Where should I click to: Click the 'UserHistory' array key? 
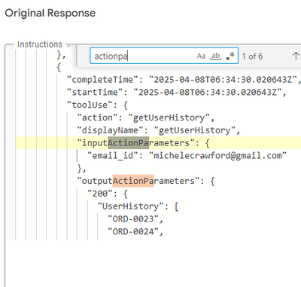tap(131, 206)
